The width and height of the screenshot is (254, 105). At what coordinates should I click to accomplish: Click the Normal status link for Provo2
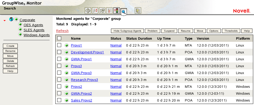coord(116,87)
